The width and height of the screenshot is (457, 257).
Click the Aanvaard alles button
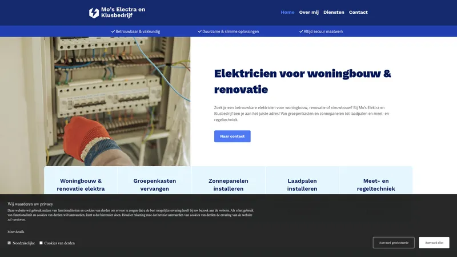coord(434,243)
